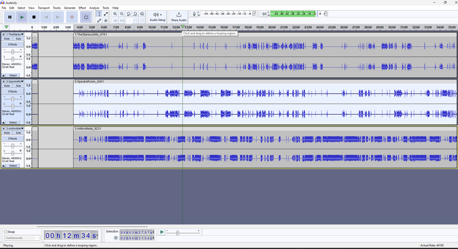The height and width of the screenshot is (249, 458).
Task: Click the Fit project to width icon
Action: tap(135, 14)
